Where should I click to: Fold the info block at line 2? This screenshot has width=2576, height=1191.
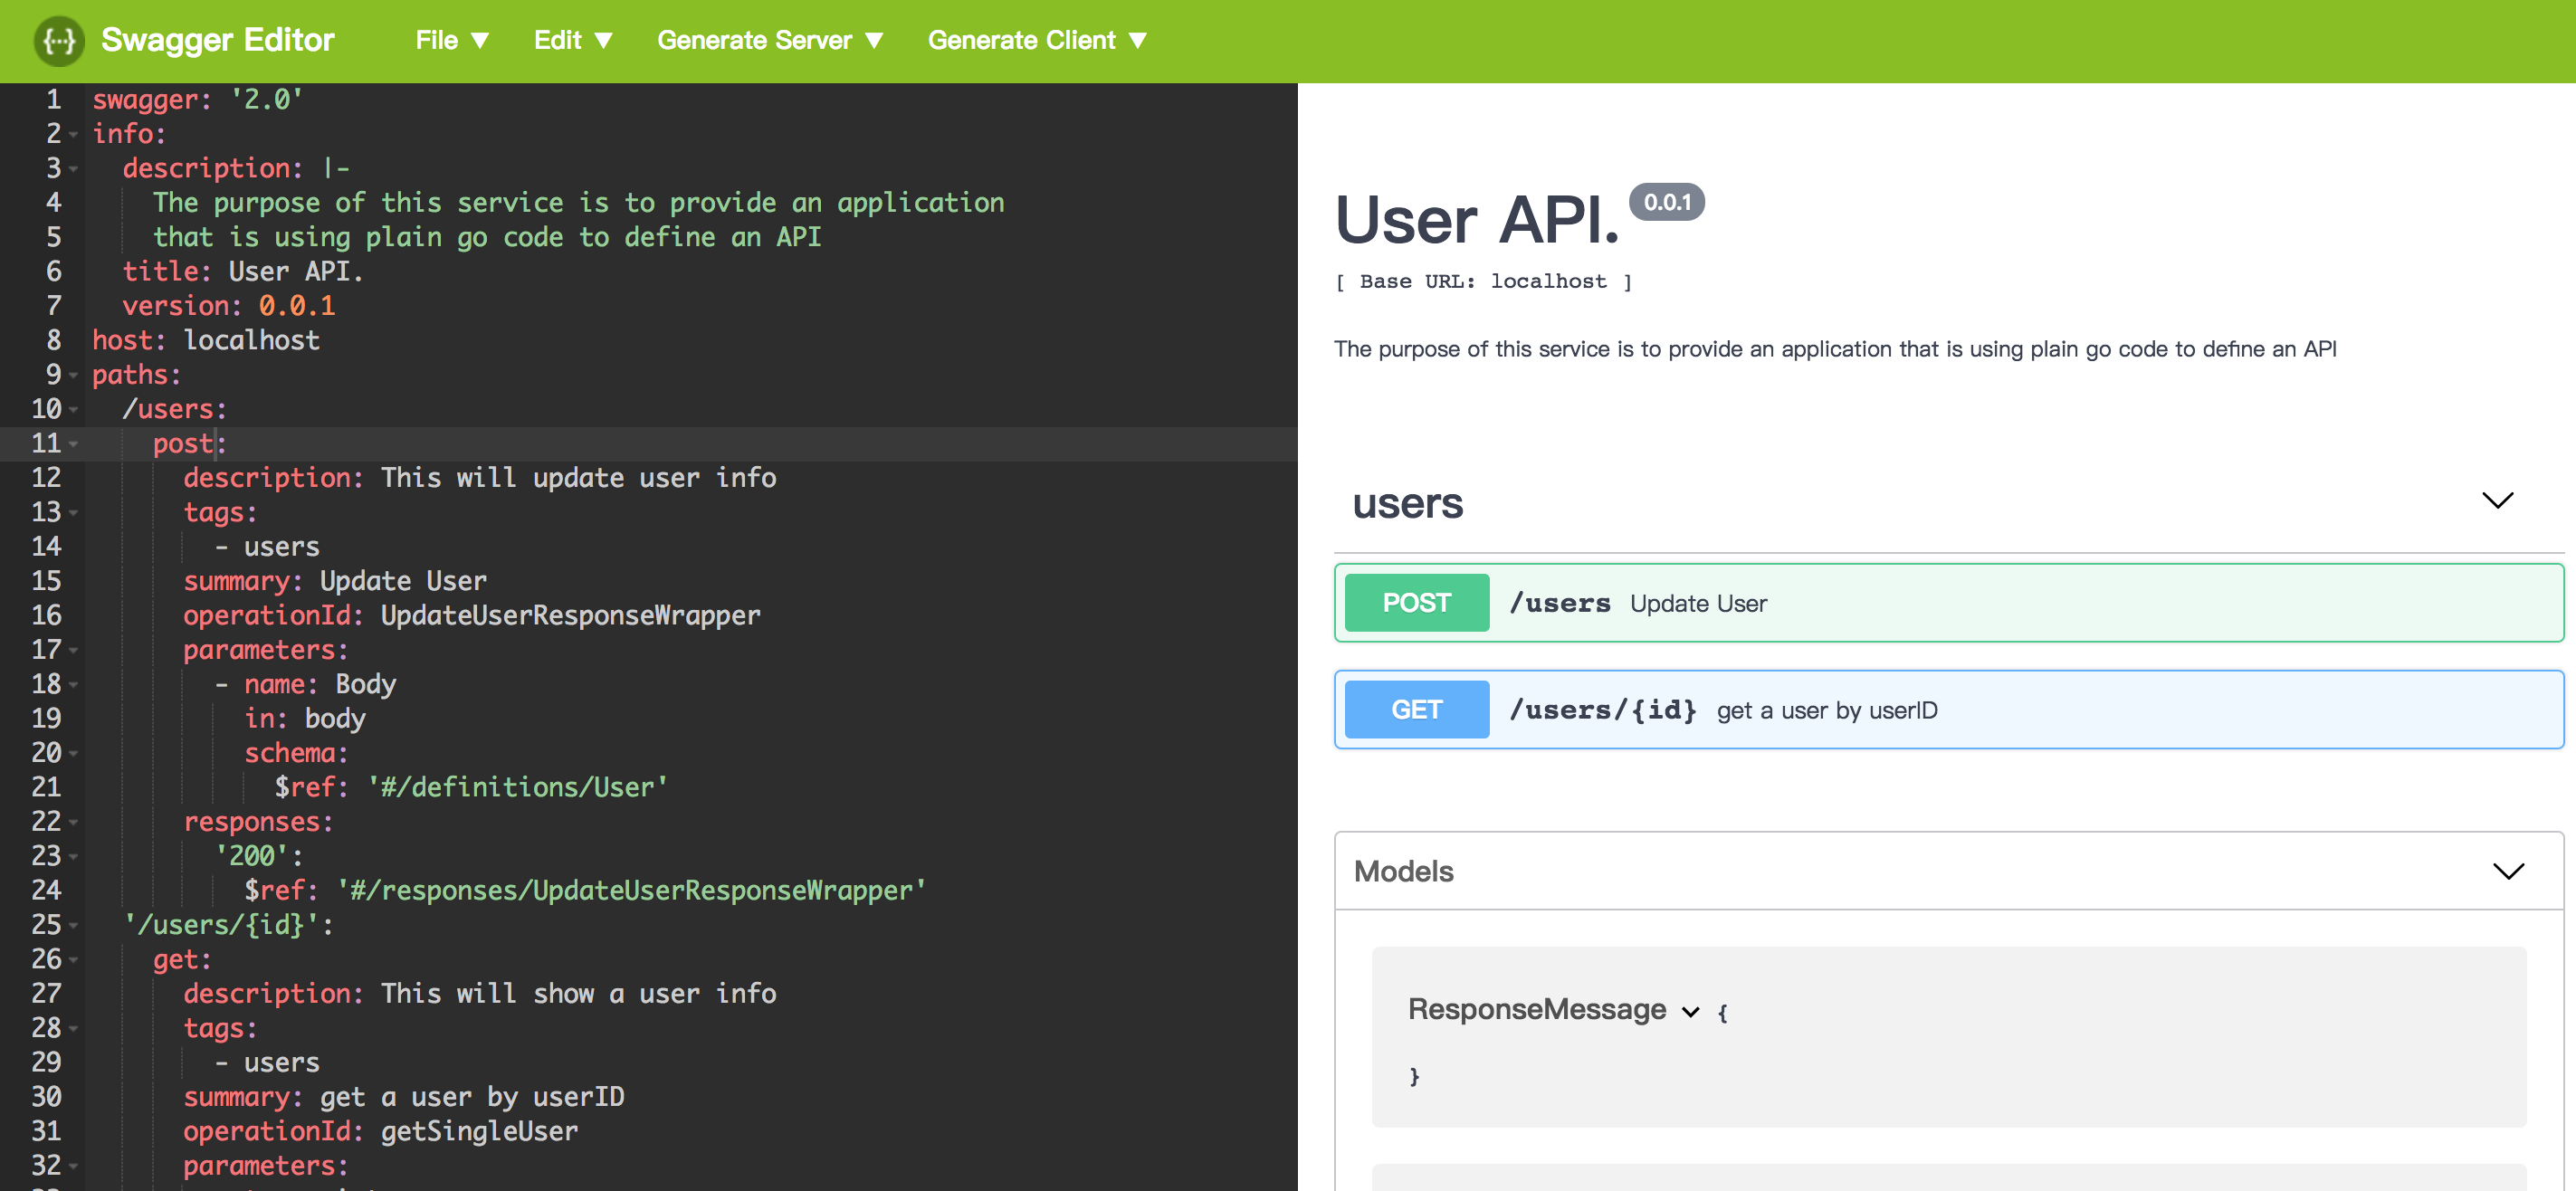pyautogui.click(x=74, y=134)
